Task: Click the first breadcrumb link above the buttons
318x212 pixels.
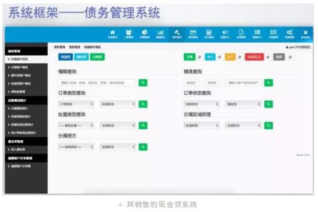Action: [x=60, y=47]
